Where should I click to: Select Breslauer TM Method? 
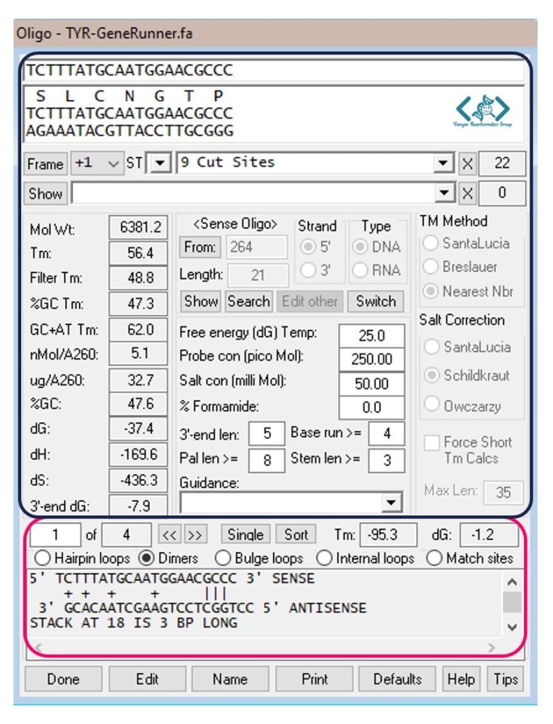point(431,267)
